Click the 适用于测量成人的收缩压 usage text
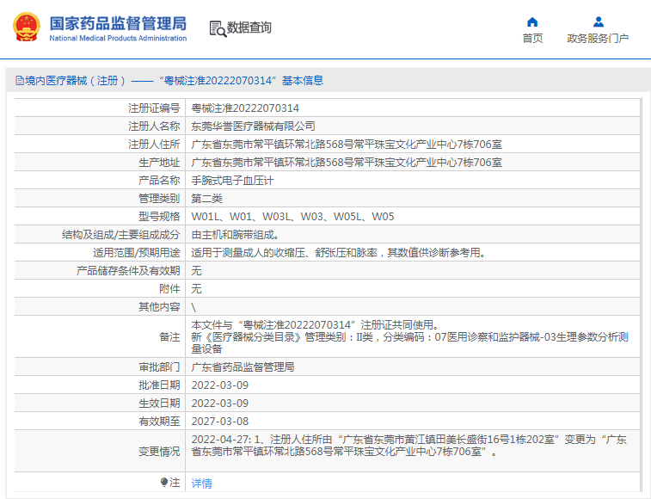 pos(338,253)
